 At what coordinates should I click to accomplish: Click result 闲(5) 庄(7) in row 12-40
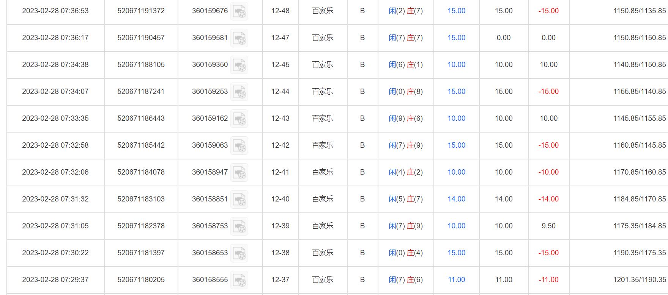[x=406, y=199]
